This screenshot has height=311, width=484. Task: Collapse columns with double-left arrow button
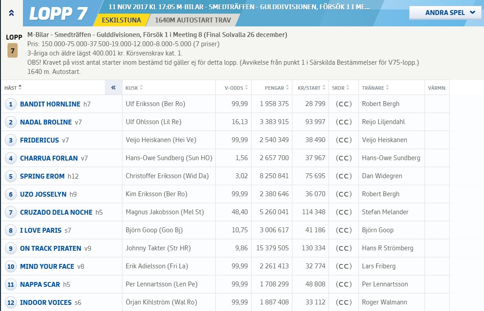point(113,88)
